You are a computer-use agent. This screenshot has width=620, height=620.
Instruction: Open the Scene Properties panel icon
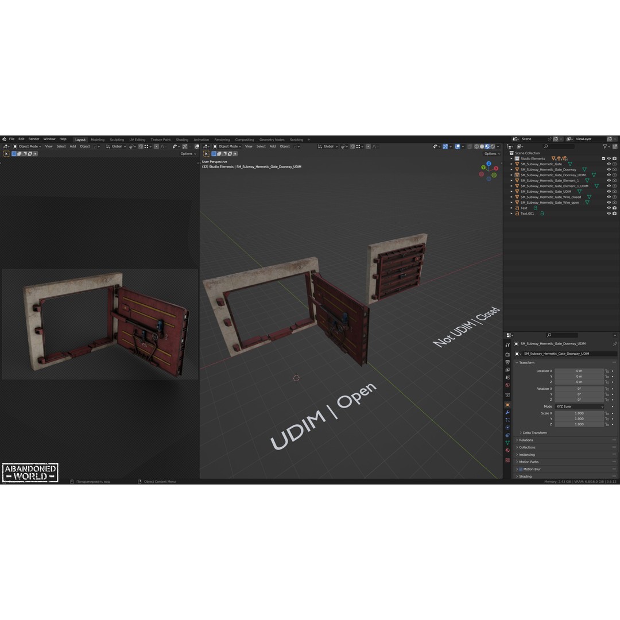[x=509, y=377]
